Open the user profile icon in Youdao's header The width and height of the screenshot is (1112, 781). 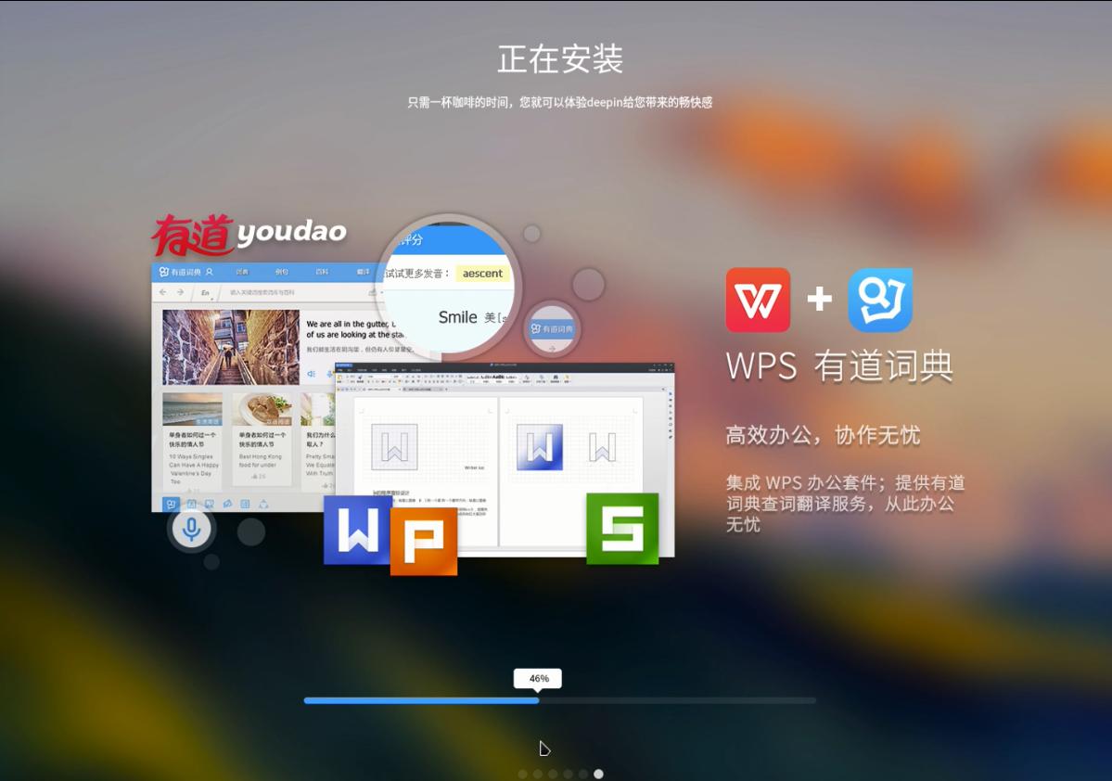coord(211,272)
